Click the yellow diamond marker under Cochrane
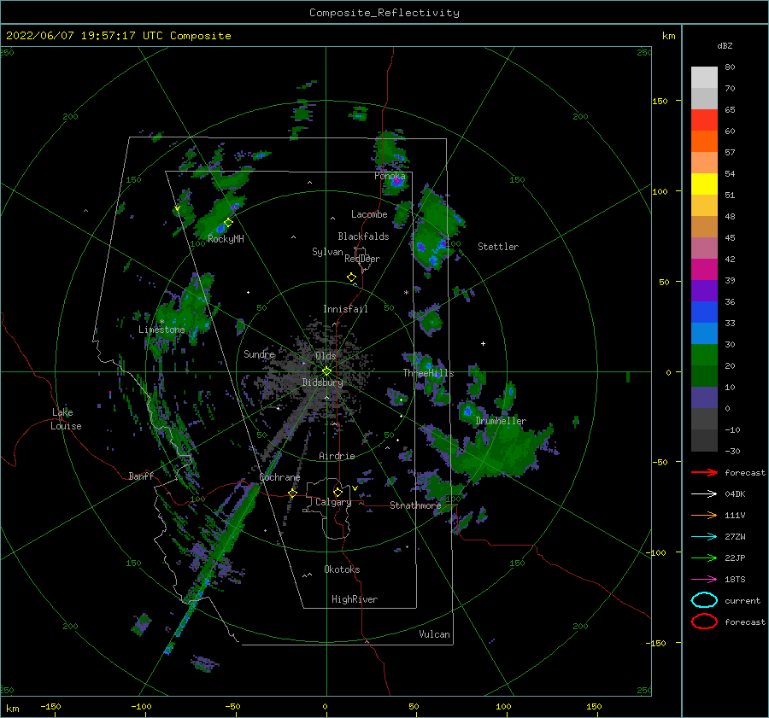This screenshot has height=718, width=769. [292, 493]
